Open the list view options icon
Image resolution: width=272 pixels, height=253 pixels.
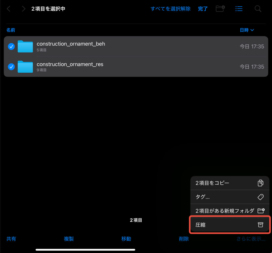coord(239,9)
